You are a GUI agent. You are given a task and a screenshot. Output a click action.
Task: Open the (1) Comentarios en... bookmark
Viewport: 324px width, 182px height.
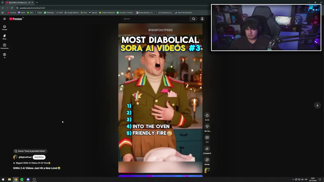(164, 13)
